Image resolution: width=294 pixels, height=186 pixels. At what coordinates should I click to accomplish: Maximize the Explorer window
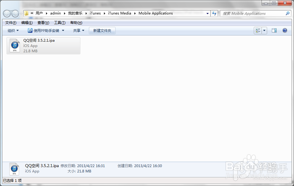(x=274, y=3)
